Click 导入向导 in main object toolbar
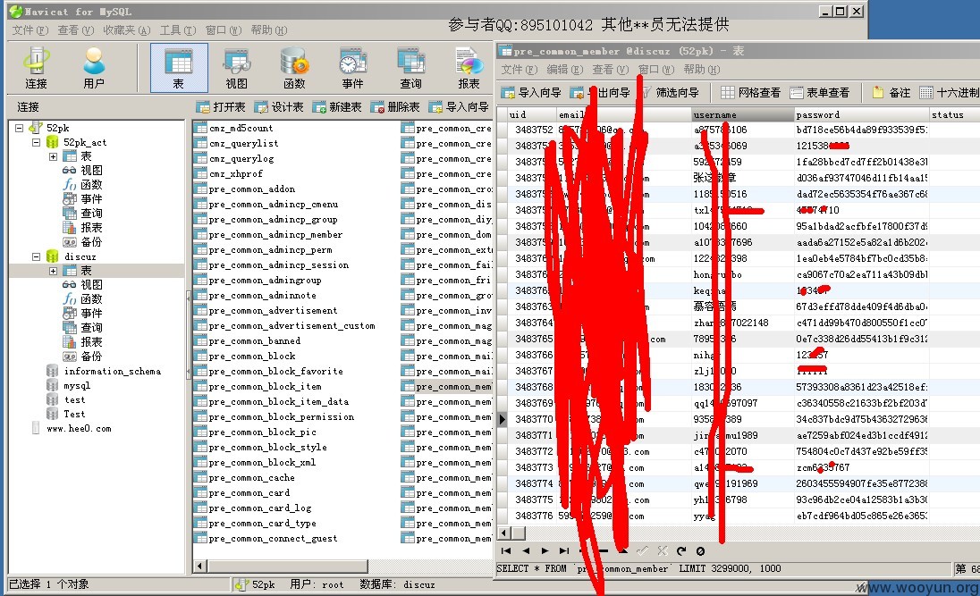Image resolution: width=980 pixels, height=596 pixels. pos(459,107)
